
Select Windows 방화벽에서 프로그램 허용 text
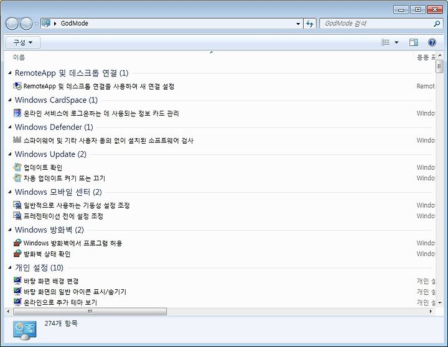coord(73,243)
